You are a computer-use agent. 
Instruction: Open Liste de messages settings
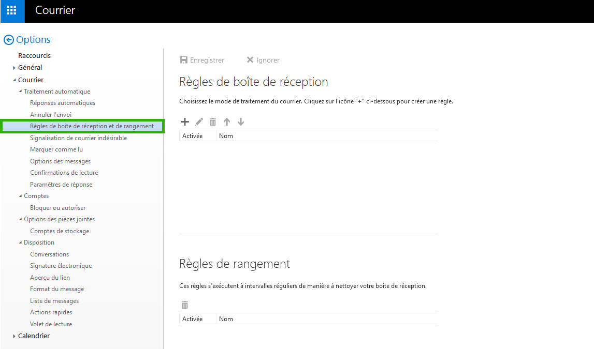[54, 300]
